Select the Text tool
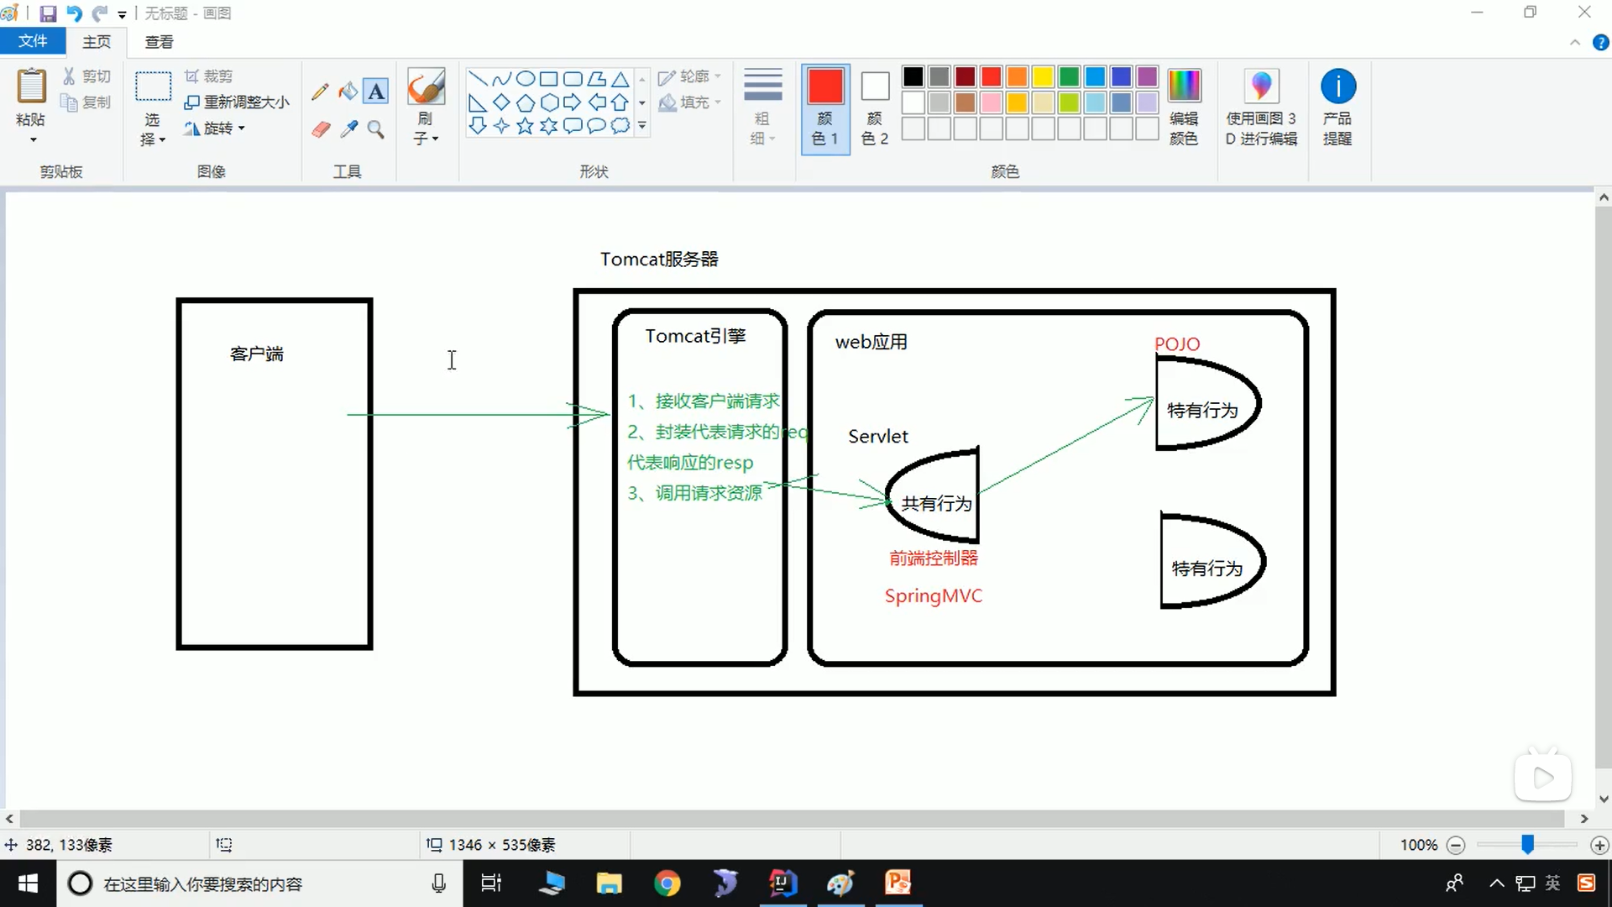 click(376, 91)
